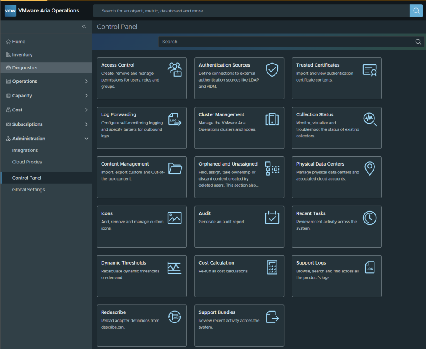Click the Content Management folder icon

tap(175, 168)
